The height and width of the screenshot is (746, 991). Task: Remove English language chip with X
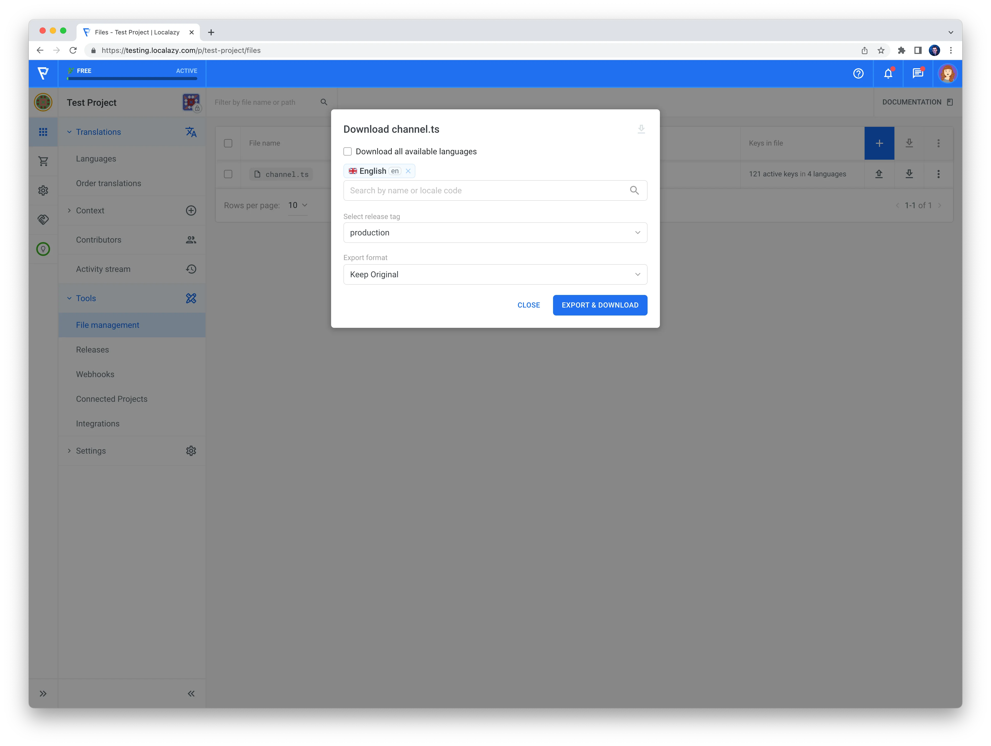[x=408, y=171]
